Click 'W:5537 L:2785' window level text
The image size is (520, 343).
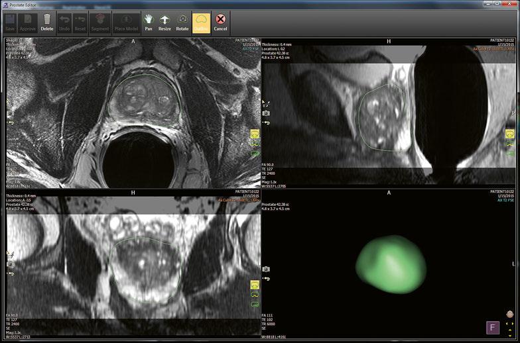click(273, 186)
